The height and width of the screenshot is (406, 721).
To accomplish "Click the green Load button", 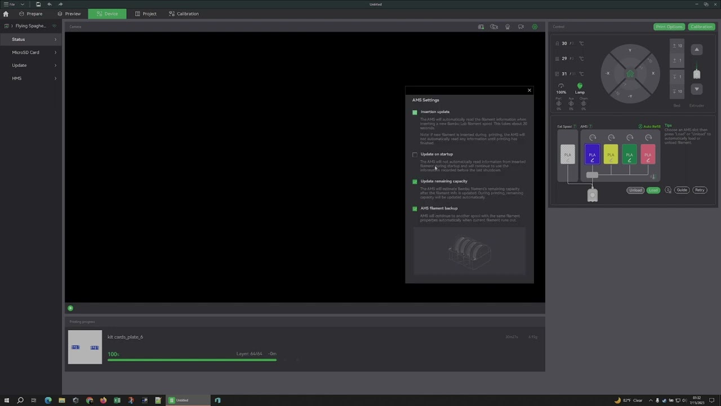I will click(x=653, y=190).
